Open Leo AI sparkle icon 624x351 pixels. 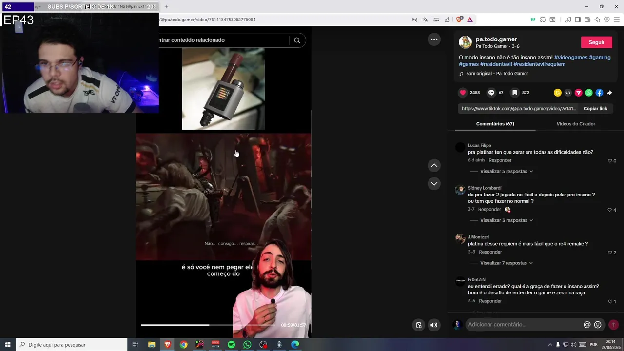(597, 19)
